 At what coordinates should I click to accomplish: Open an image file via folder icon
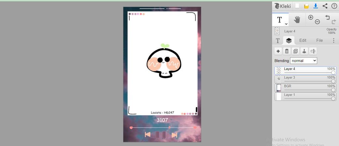coord(306,6)
